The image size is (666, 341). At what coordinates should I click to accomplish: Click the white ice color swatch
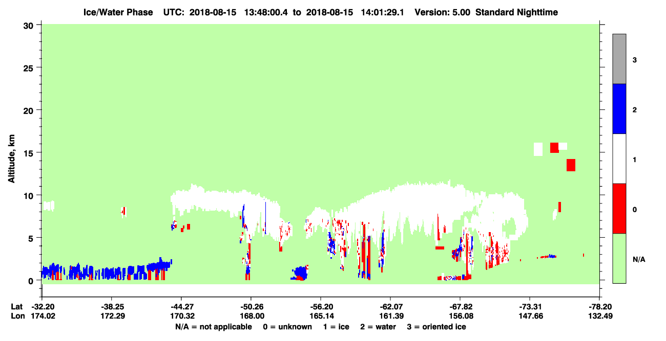[x=619, y=158]
